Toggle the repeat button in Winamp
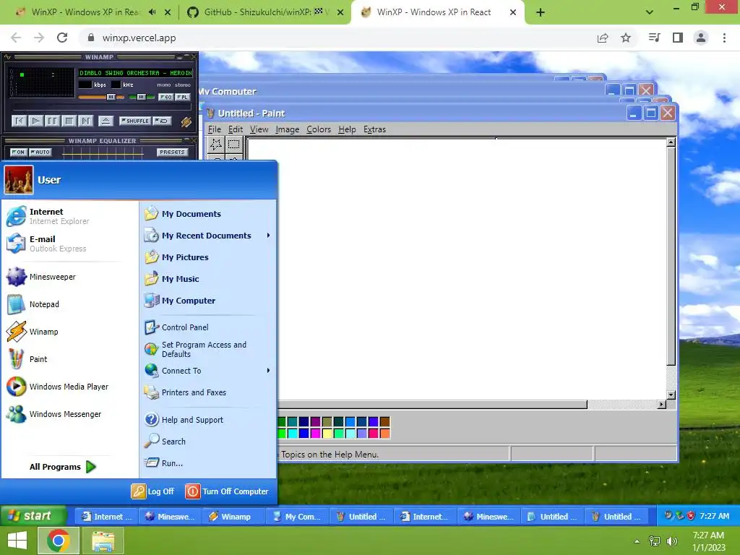 coord(163,121)
